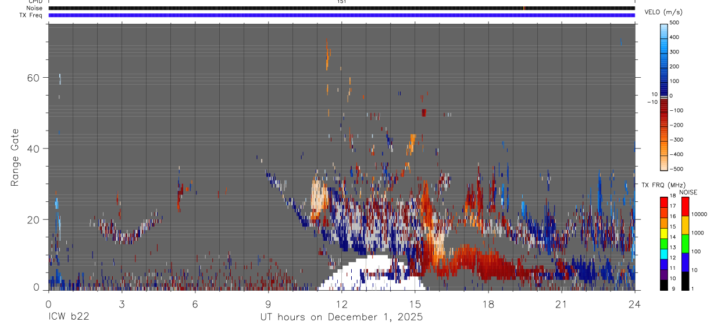Click the 60 range gate axis label

(32, 78)
